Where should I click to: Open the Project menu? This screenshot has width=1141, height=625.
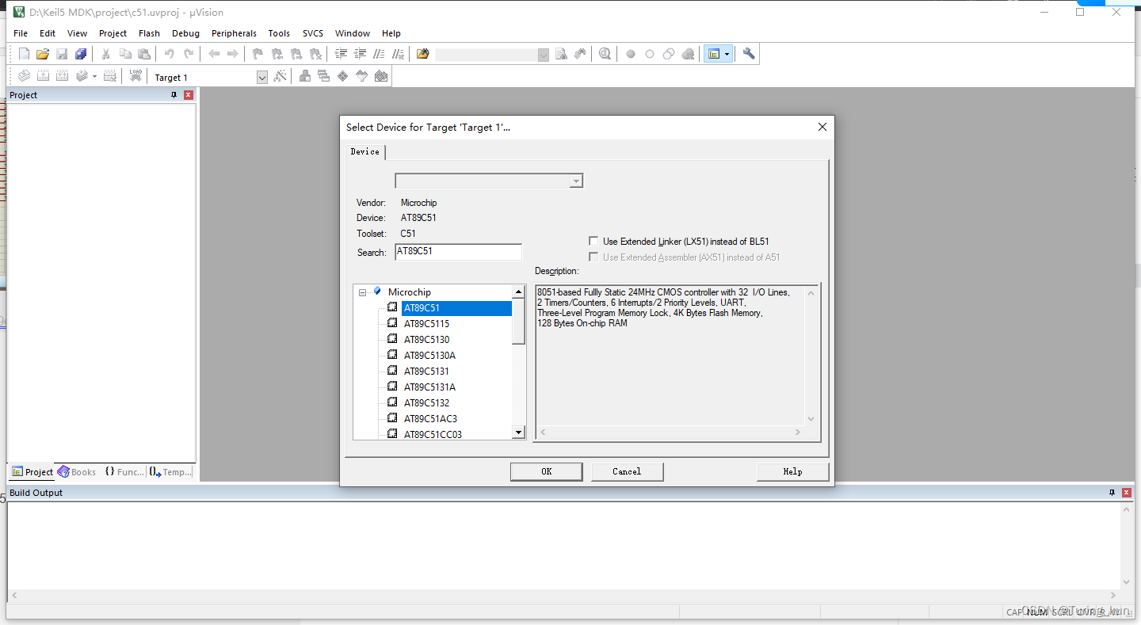(113, 33)
